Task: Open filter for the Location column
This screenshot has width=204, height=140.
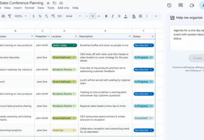Action: pyautogui.click(x=76, y=36)
